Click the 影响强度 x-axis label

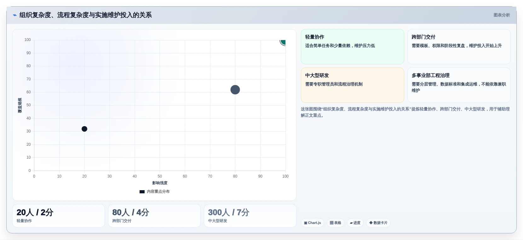(x=160, y=183)
